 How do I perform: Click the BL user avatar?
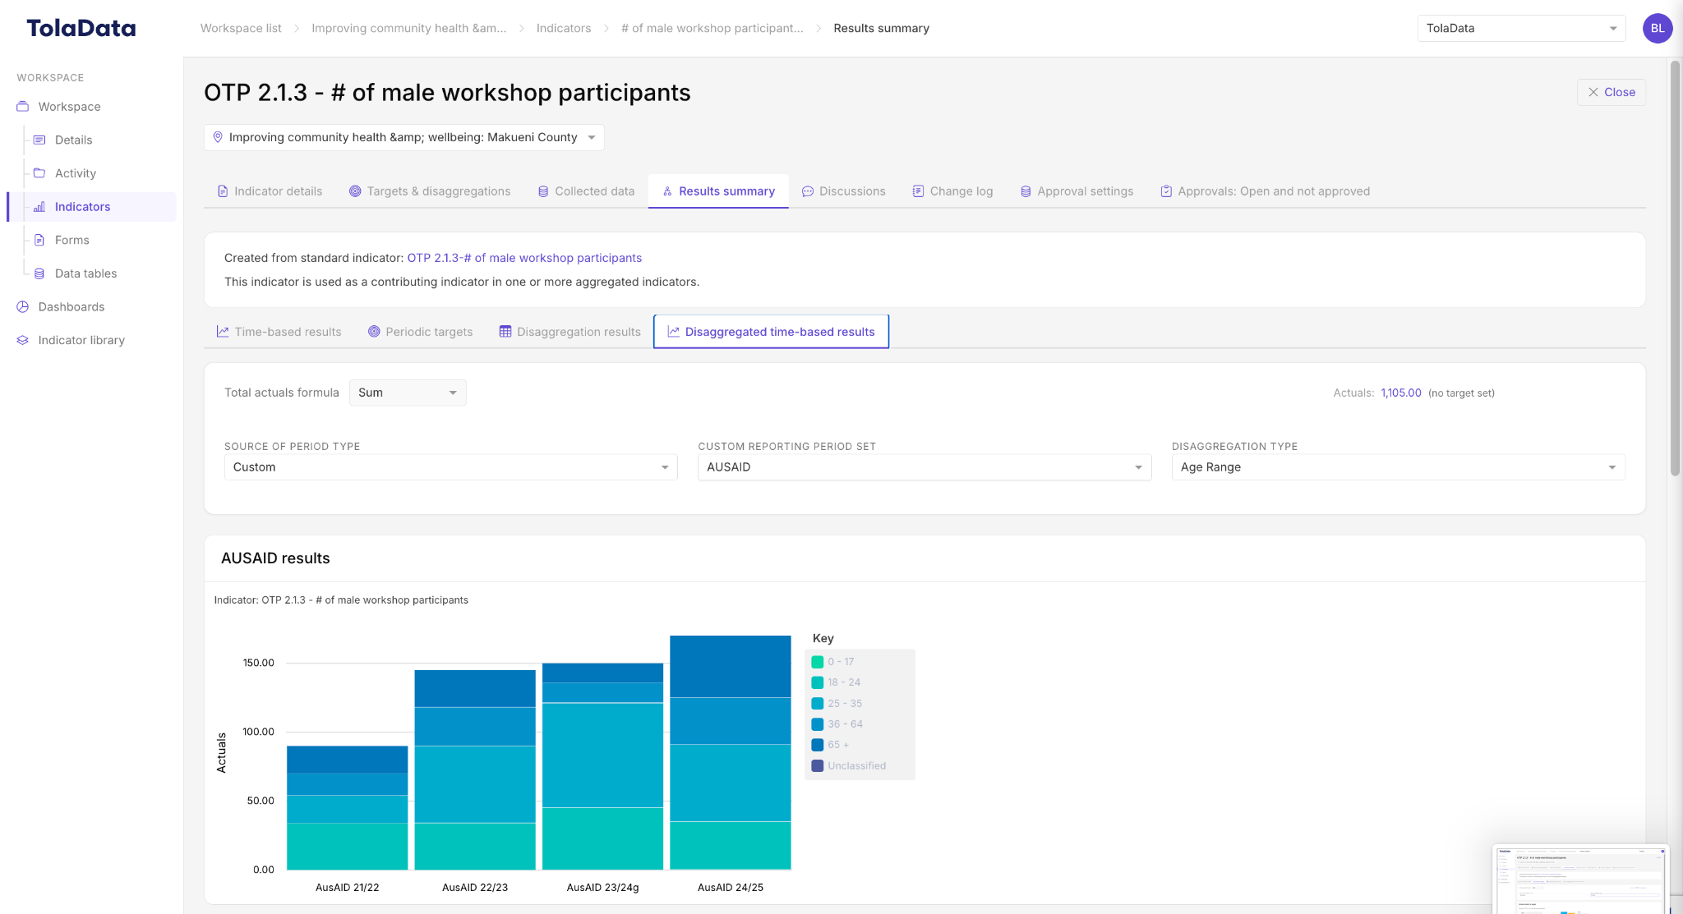click(1658, 28)
